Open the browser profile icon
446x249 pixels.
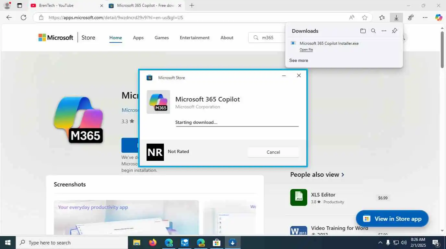7,6
